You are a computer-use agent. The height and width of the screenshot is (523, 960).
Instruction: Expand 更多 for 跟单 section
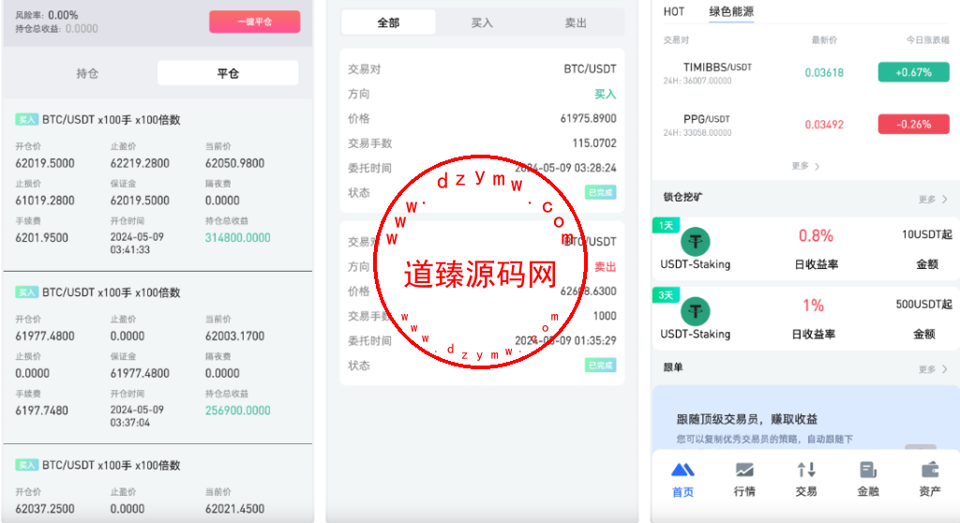(933, 369)
